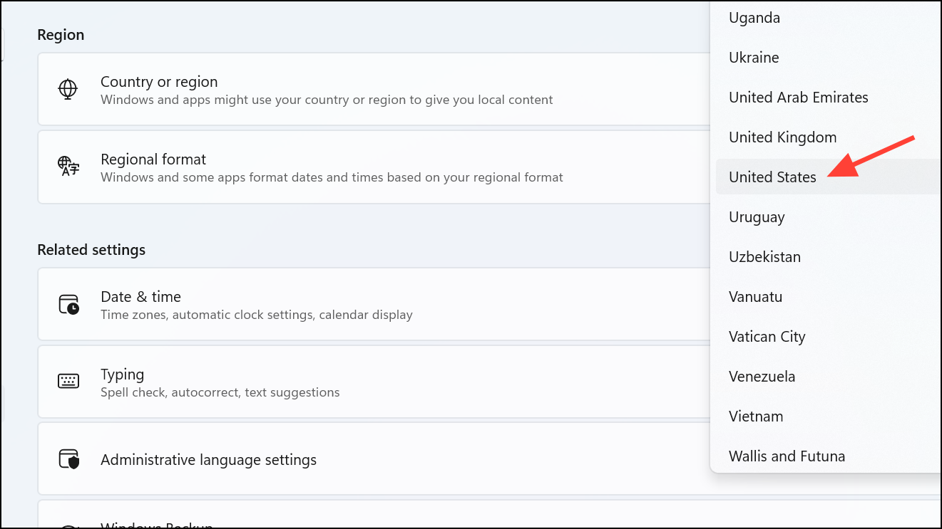
Task: Click the Date & time clock icon
Action: [68, 304]
